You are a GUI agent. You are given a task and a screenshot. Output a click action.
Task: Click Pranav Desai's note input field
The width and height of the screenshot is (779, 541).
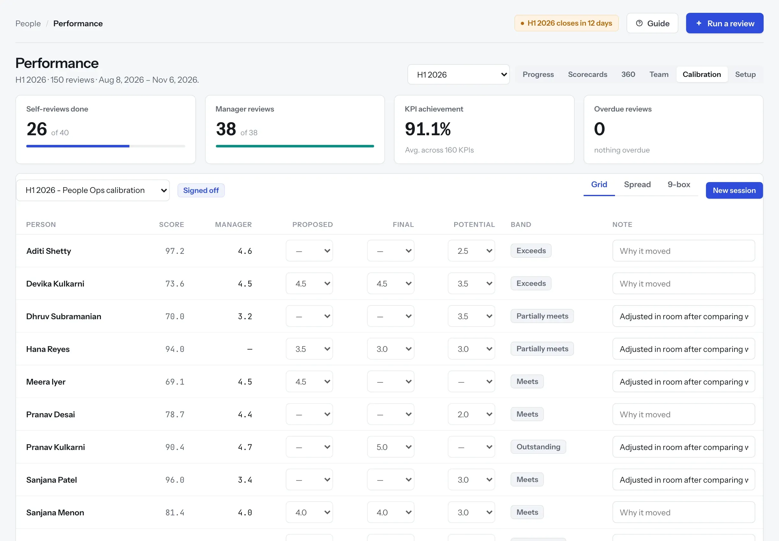pos(684,414)
